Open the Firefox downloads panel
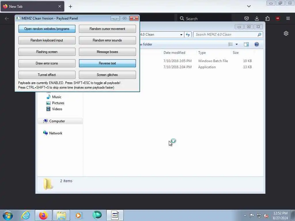 click(257, 18)
